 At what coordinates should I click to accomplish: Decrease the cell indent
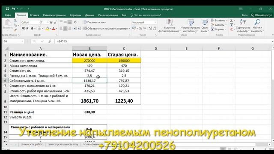[75, 29]
